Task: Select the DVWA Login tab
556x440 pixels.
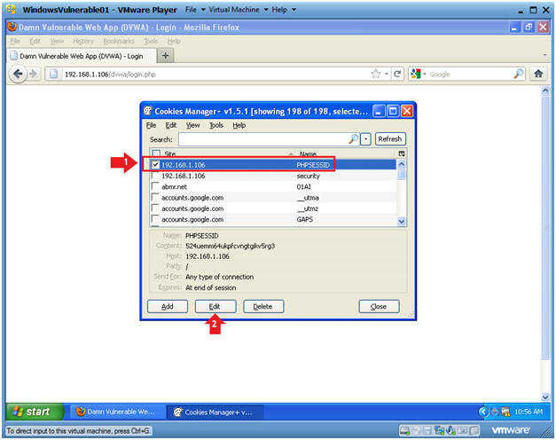Action: pyautogui.click(x=82, y=56)
